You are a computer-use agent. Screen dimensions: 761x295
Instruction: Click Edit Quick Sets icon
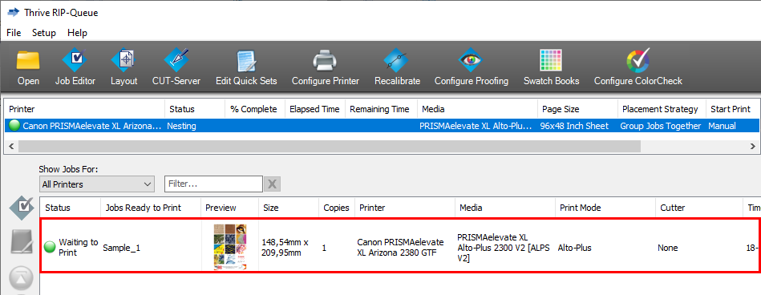[x=246, y=67]
